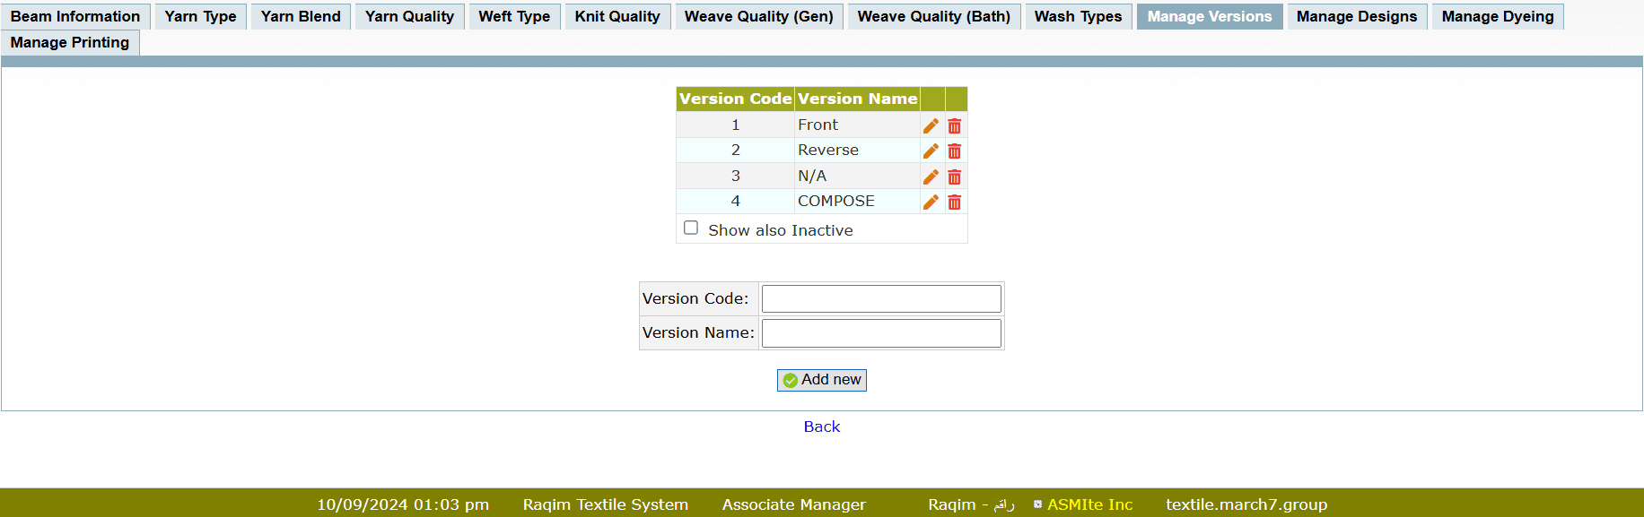This screenshot has height=517, width=1644.
Task: Go to Manage Designs tab
Action: click(x=1356, y=16)
